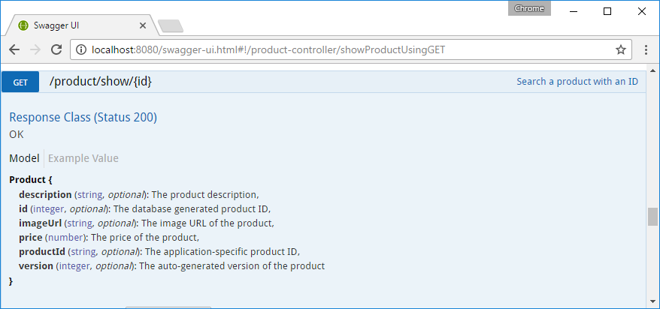Screen dimensions: 660x309
Task: Open a new browser tab
Action: coord(171,26)
